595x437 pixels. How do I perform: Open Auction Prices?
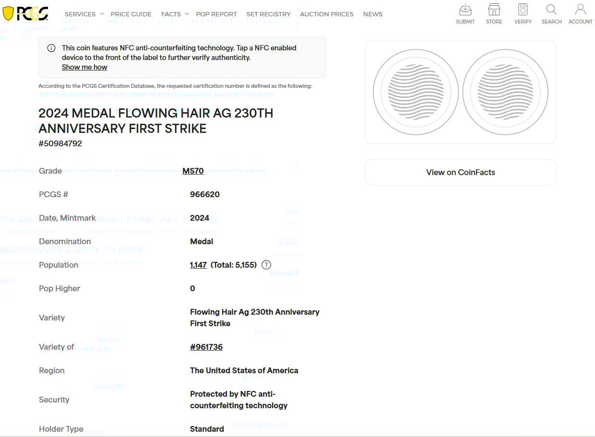pos(327,14)
